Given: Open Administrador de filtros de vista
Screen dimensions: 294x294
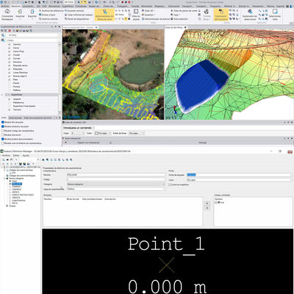Looking at the screenshot, I should 104,15.
